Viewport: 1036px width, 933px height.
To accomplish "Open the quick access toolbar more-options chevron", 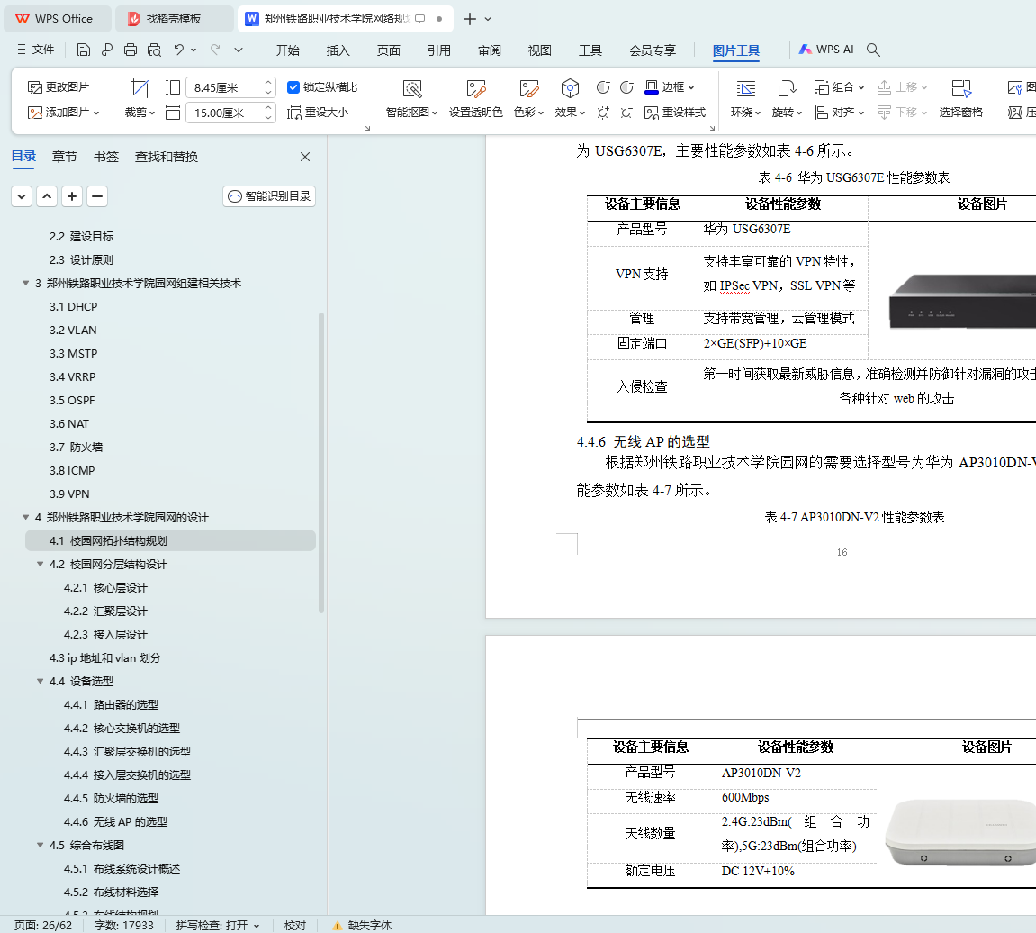I will pyautogui.click(x=239, y=50).
